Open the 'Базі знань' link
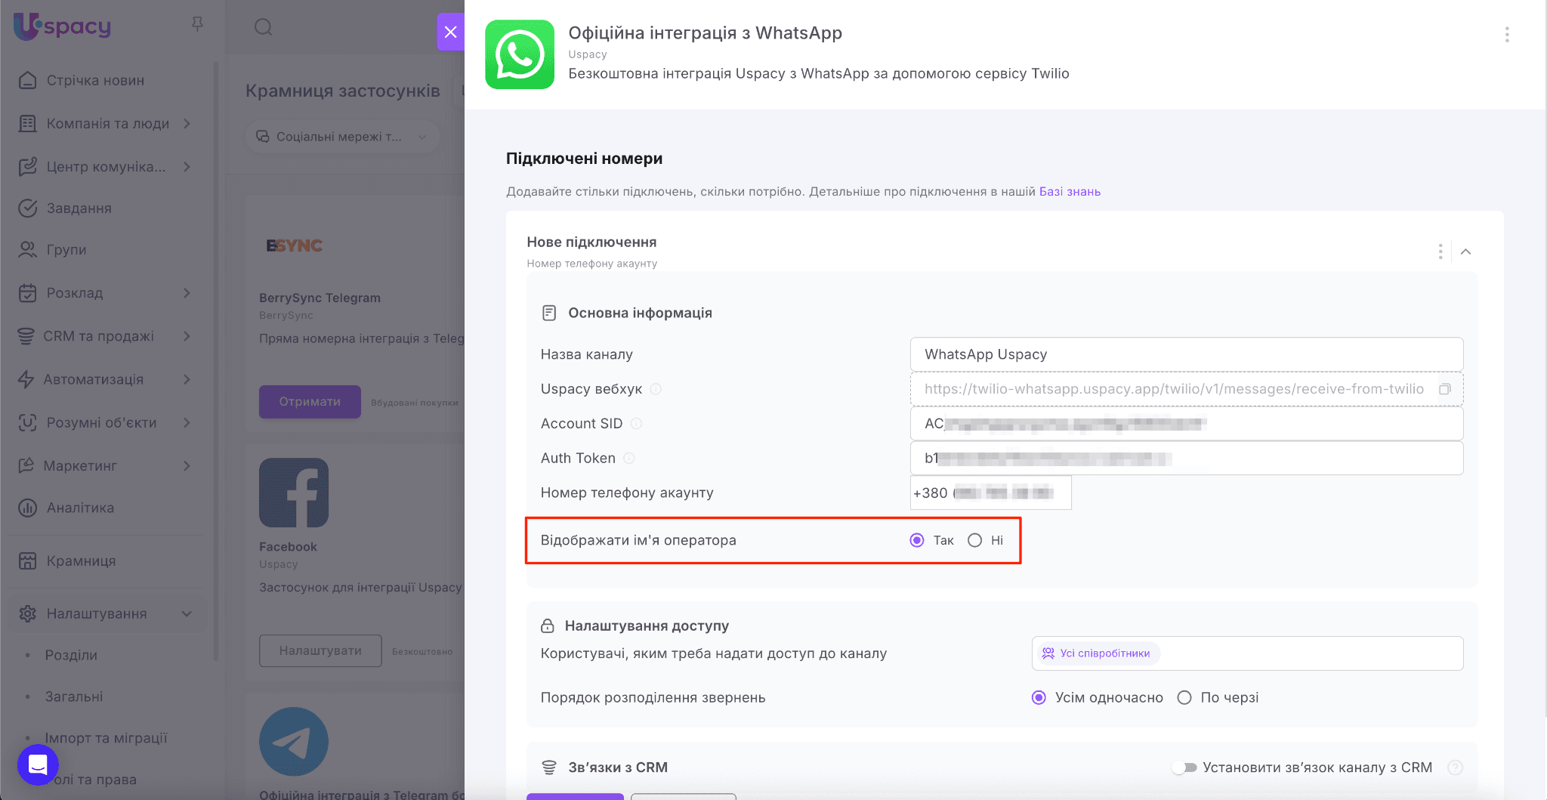Viewport: 1547px width, 800px height. (1070, 192)
